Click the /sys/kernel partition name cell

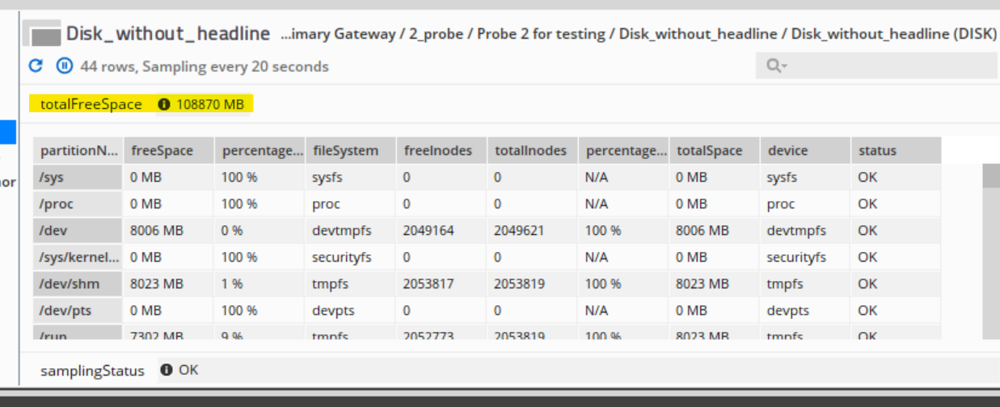77,257
